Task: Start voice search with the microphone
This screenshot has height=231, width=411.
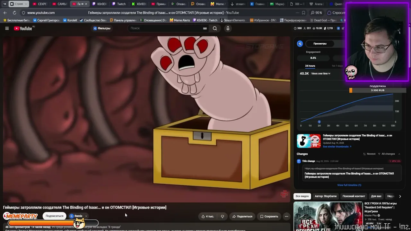Action: [x=228, y=28]
